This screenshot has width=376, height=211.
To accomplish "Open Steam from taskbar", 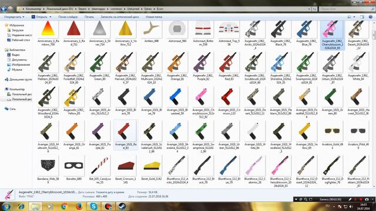I will (123, 206).
